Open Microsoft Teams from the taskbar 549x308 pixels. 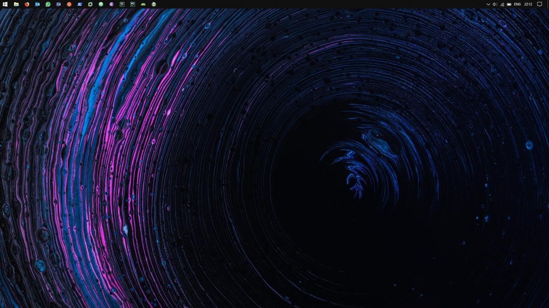(x=58, y=4)
